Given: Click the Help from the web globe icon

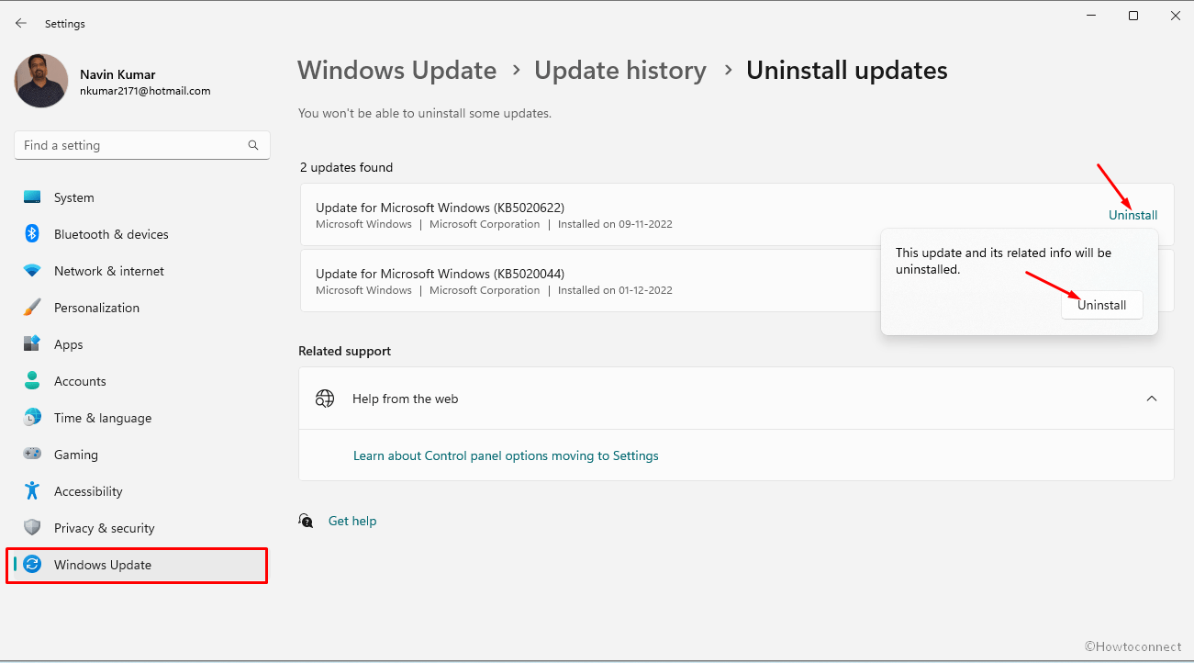Looking at the screenshot, I should [325, 399].
